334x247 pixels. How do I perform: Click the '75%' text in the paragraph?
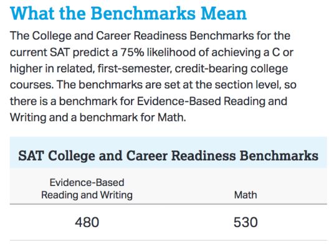click(x=132, y=52)
